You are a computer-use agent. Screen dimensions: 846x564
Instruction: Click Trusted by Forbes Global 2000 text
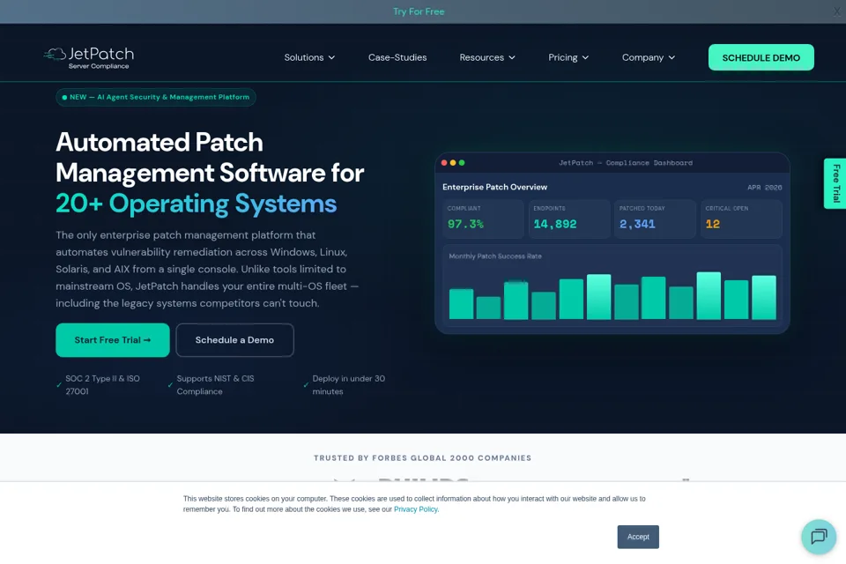tap(422, 458)
